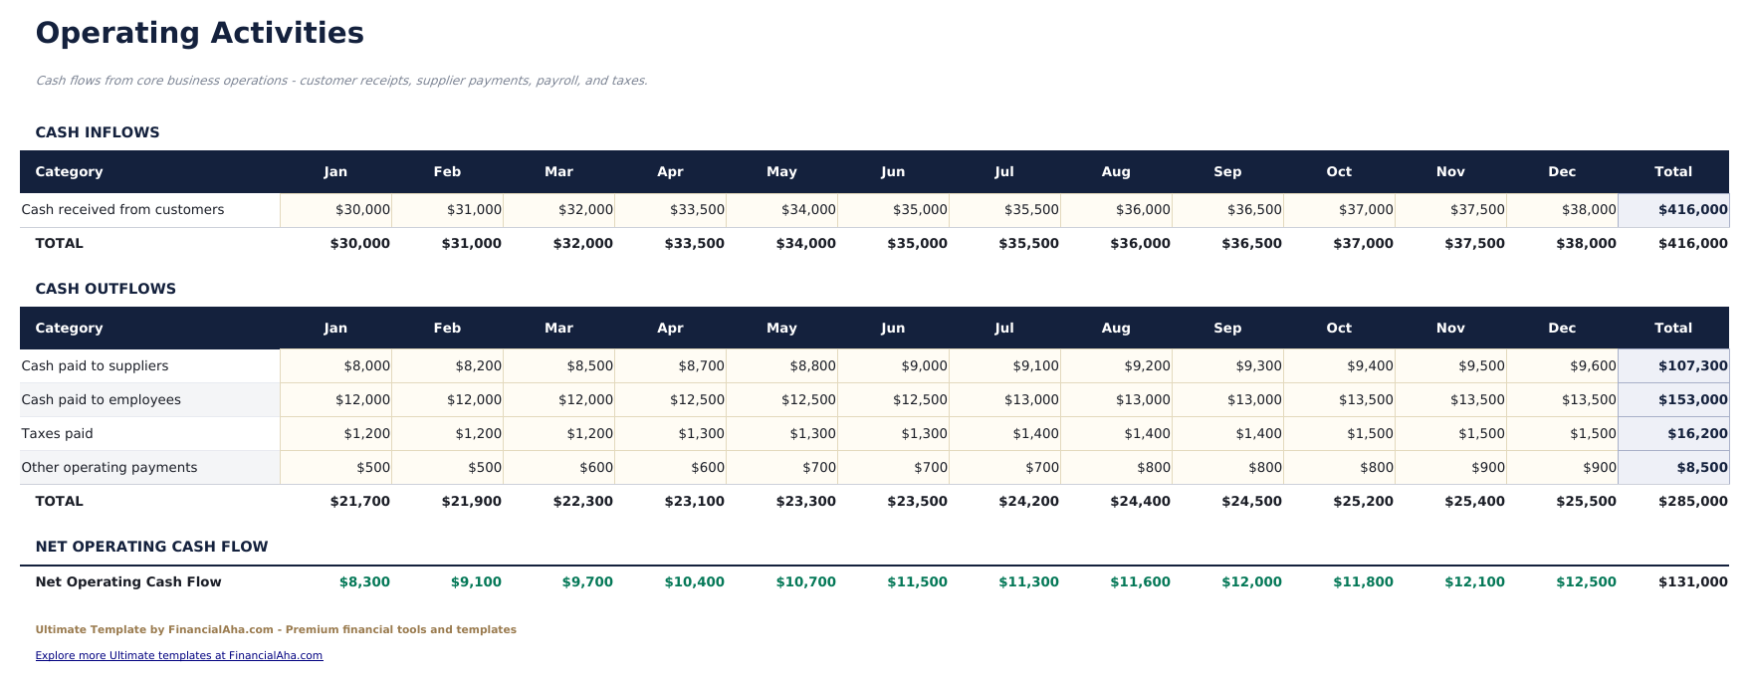
Task: Click the Cash paid to suppliers row label
Action: (x=96, y=366)
